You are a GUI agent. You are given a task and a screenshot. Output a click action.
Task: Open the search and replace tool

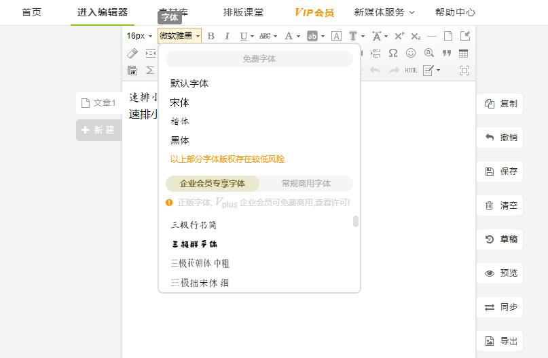tap(428, 53)
